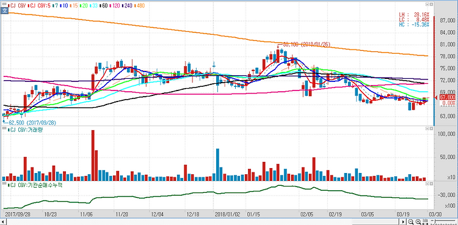The height and width of the screenshot is (225, 458).
Task: Click the x10 volume unit label
Action: tap(451, 177)
